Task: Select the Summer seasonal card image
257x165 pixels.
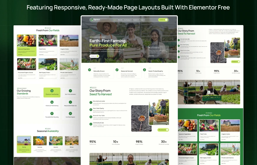Action: point(40,141)
